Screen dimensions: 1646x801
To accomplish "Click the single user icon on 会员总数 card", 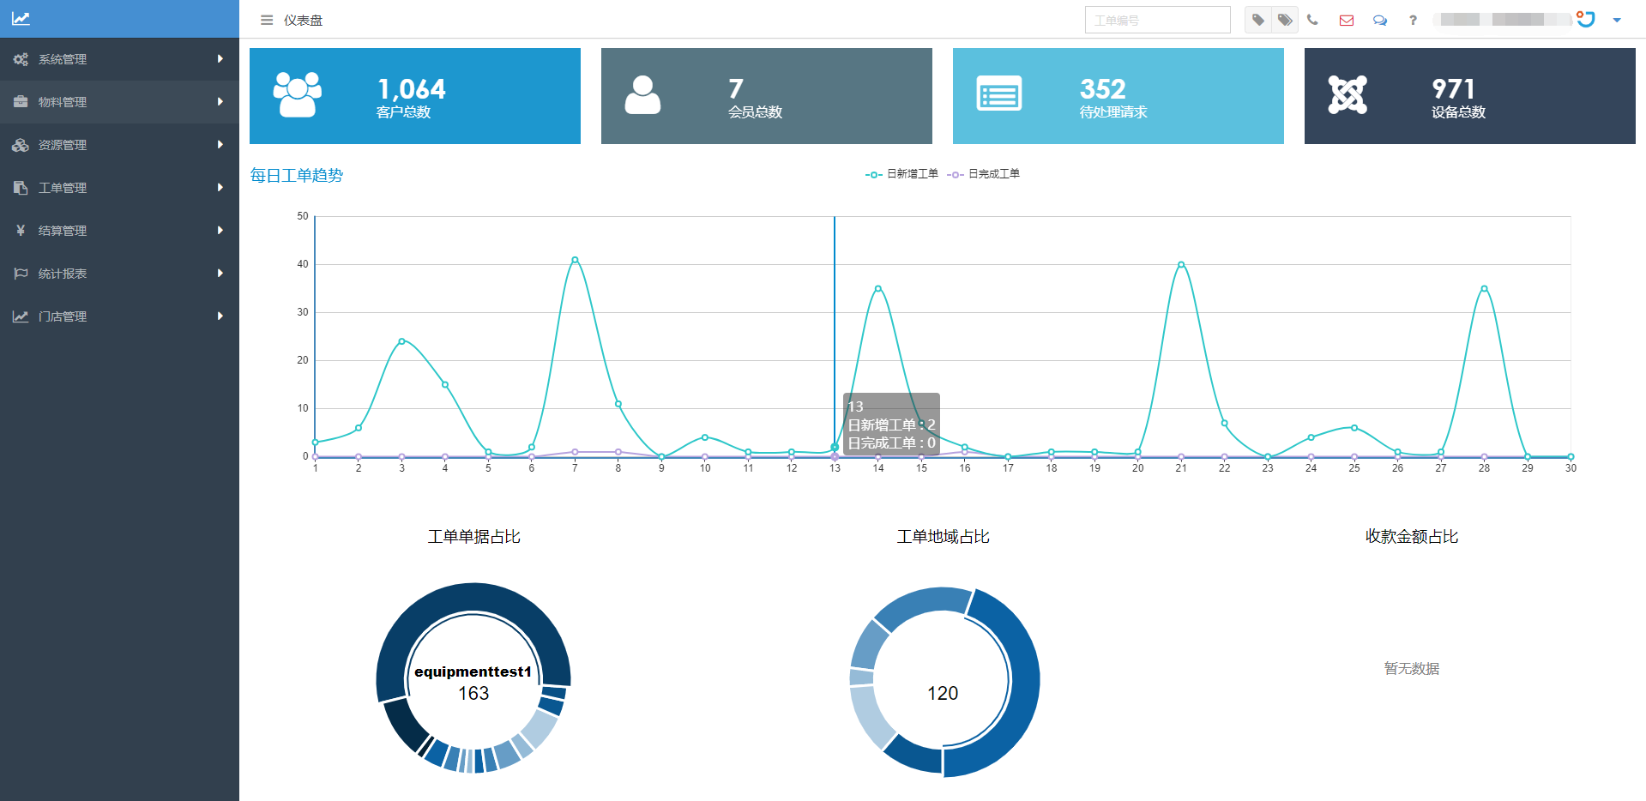I will [x=642, y=95].
